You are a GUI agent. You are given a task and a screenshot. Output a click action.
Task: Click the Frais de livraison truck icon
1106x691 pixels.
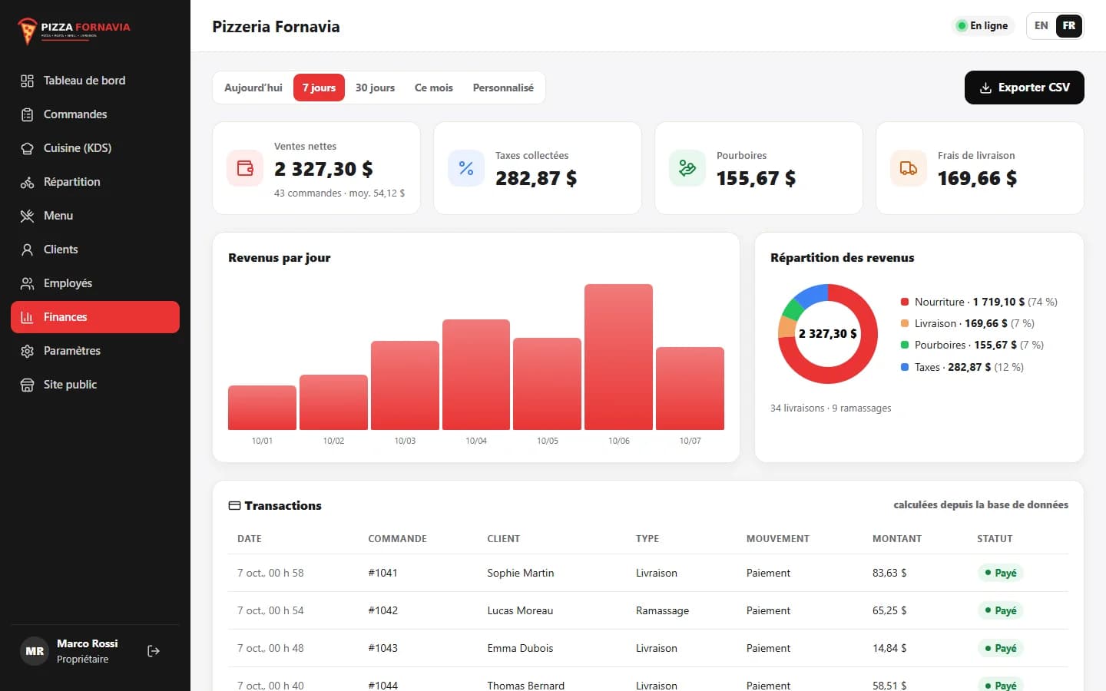[909, 168]
